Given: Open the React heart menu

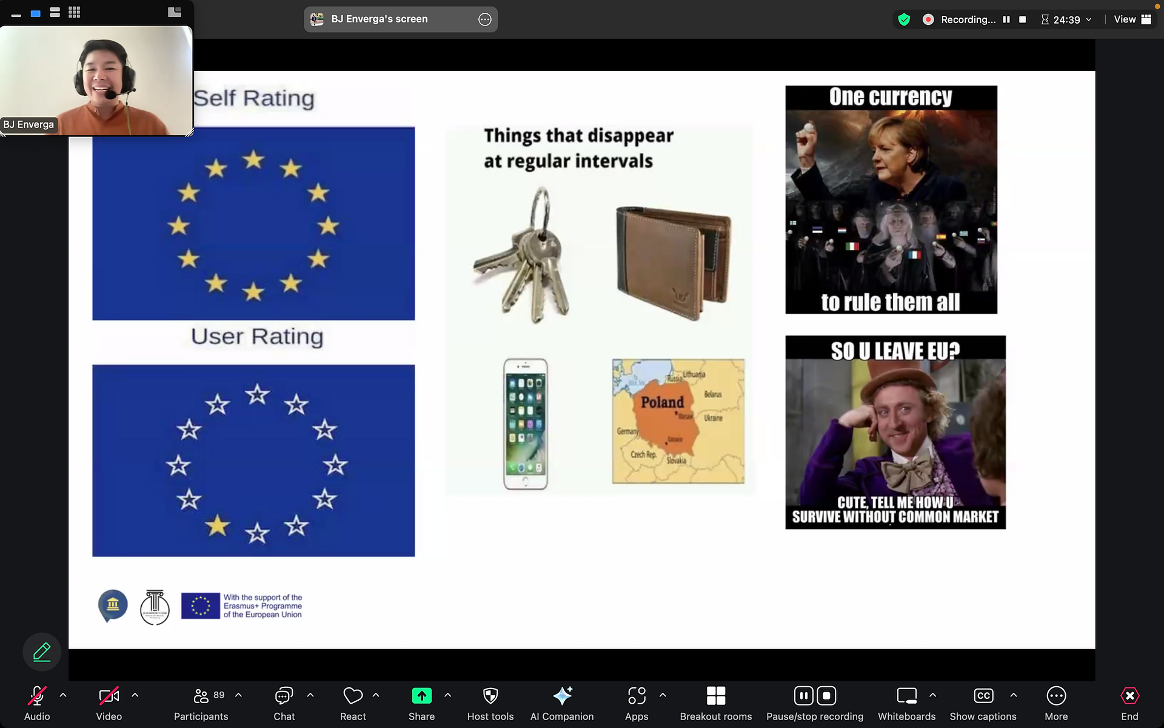Looking at the screenshot, I should (353, 703).
